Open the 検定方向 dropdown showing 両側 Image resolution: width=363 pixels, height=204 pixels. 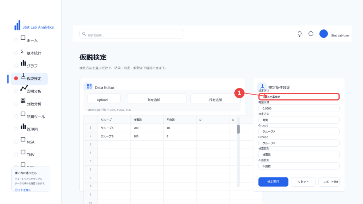click(x=299, y=120)
